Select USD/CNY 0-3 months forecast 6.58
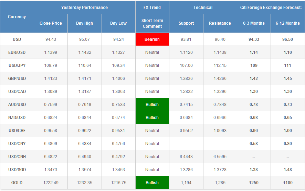305x191 pixels. tap(254, 144)
